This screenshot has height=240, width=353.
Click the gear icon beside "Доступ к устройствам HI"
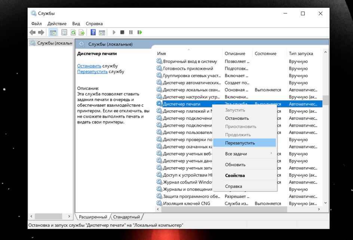pyautogui.click(x=159, y=175)
